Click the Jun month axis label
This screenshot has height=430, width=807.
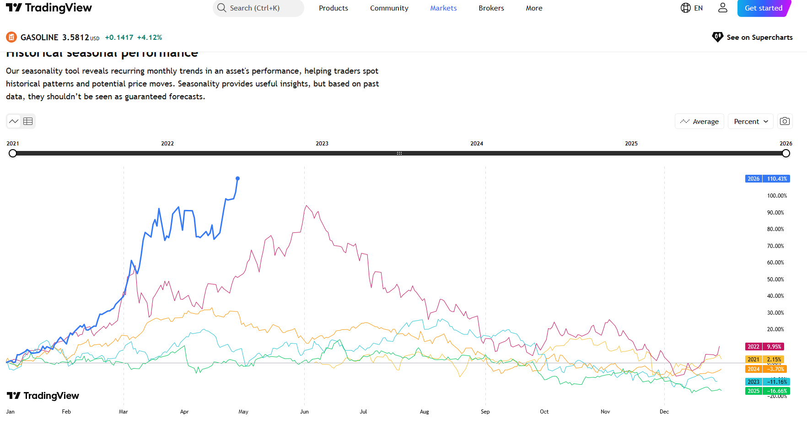tap(304, 412)
